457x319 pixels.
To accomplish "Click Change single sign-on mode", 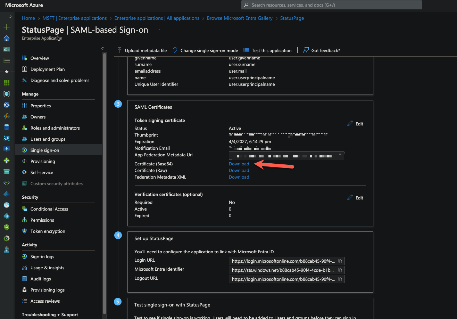I will point(205,50).
